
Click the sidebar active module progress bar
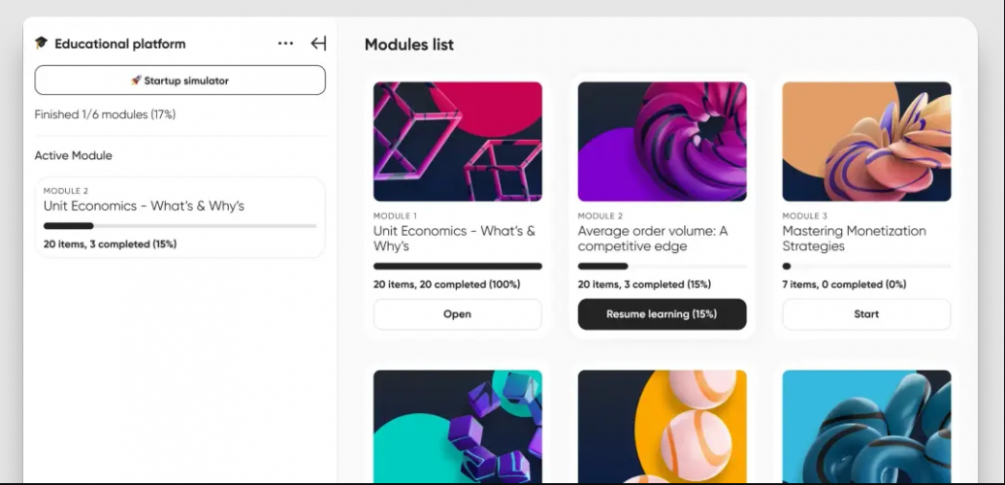point(179,226)
